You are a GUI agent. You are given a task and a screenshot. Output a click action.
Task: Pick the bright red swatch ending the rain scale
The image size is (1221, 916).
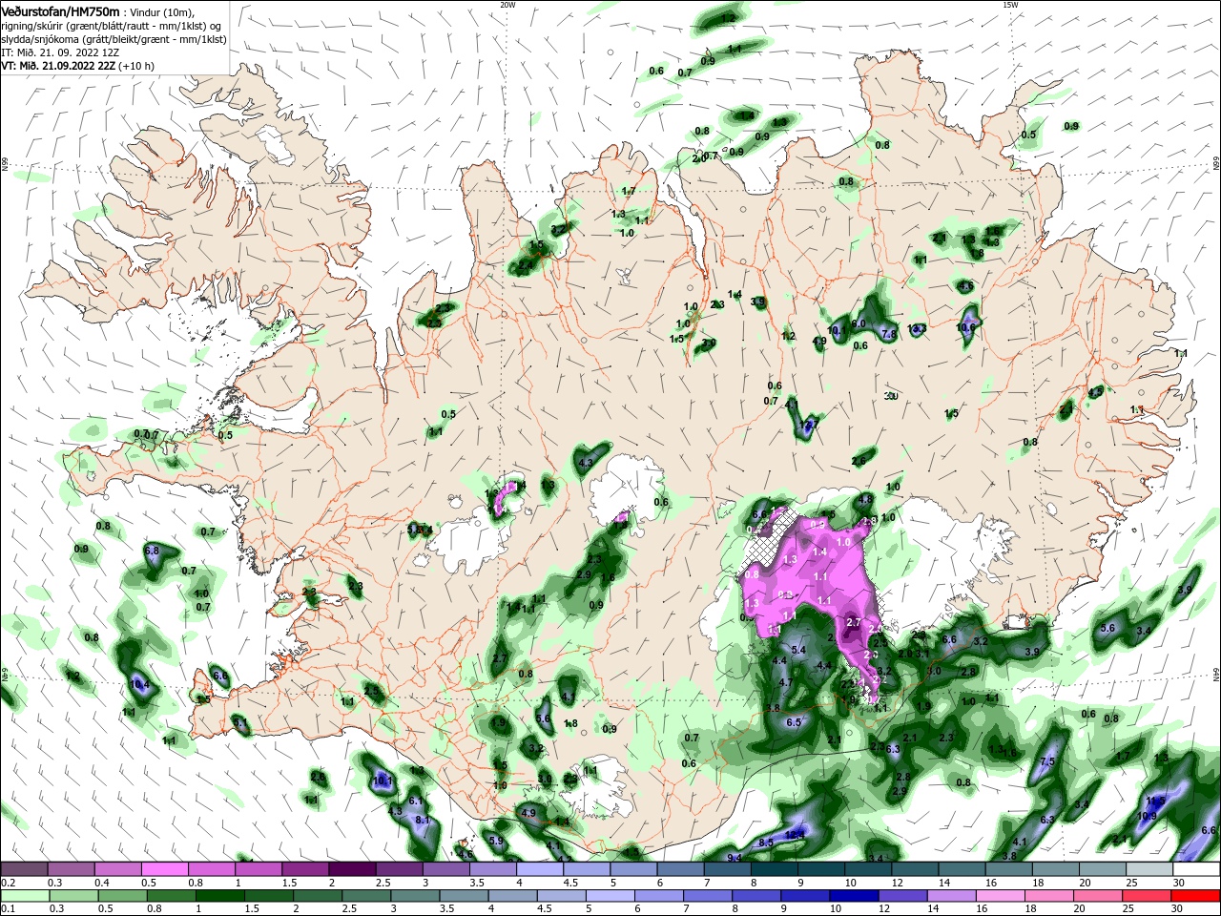coord(1197,896)
